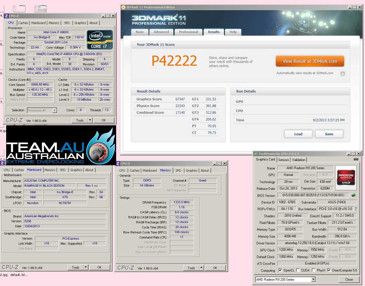This screenshot has width=365, height=286.
Task: Click the P42222 score text
Action: pyautogui.click(x=174, y=61)
